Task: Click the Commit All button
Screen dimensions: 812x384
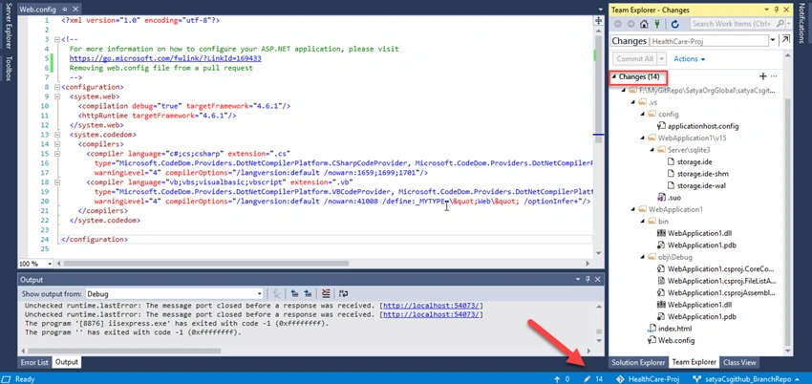Action: tap(634, 59)
